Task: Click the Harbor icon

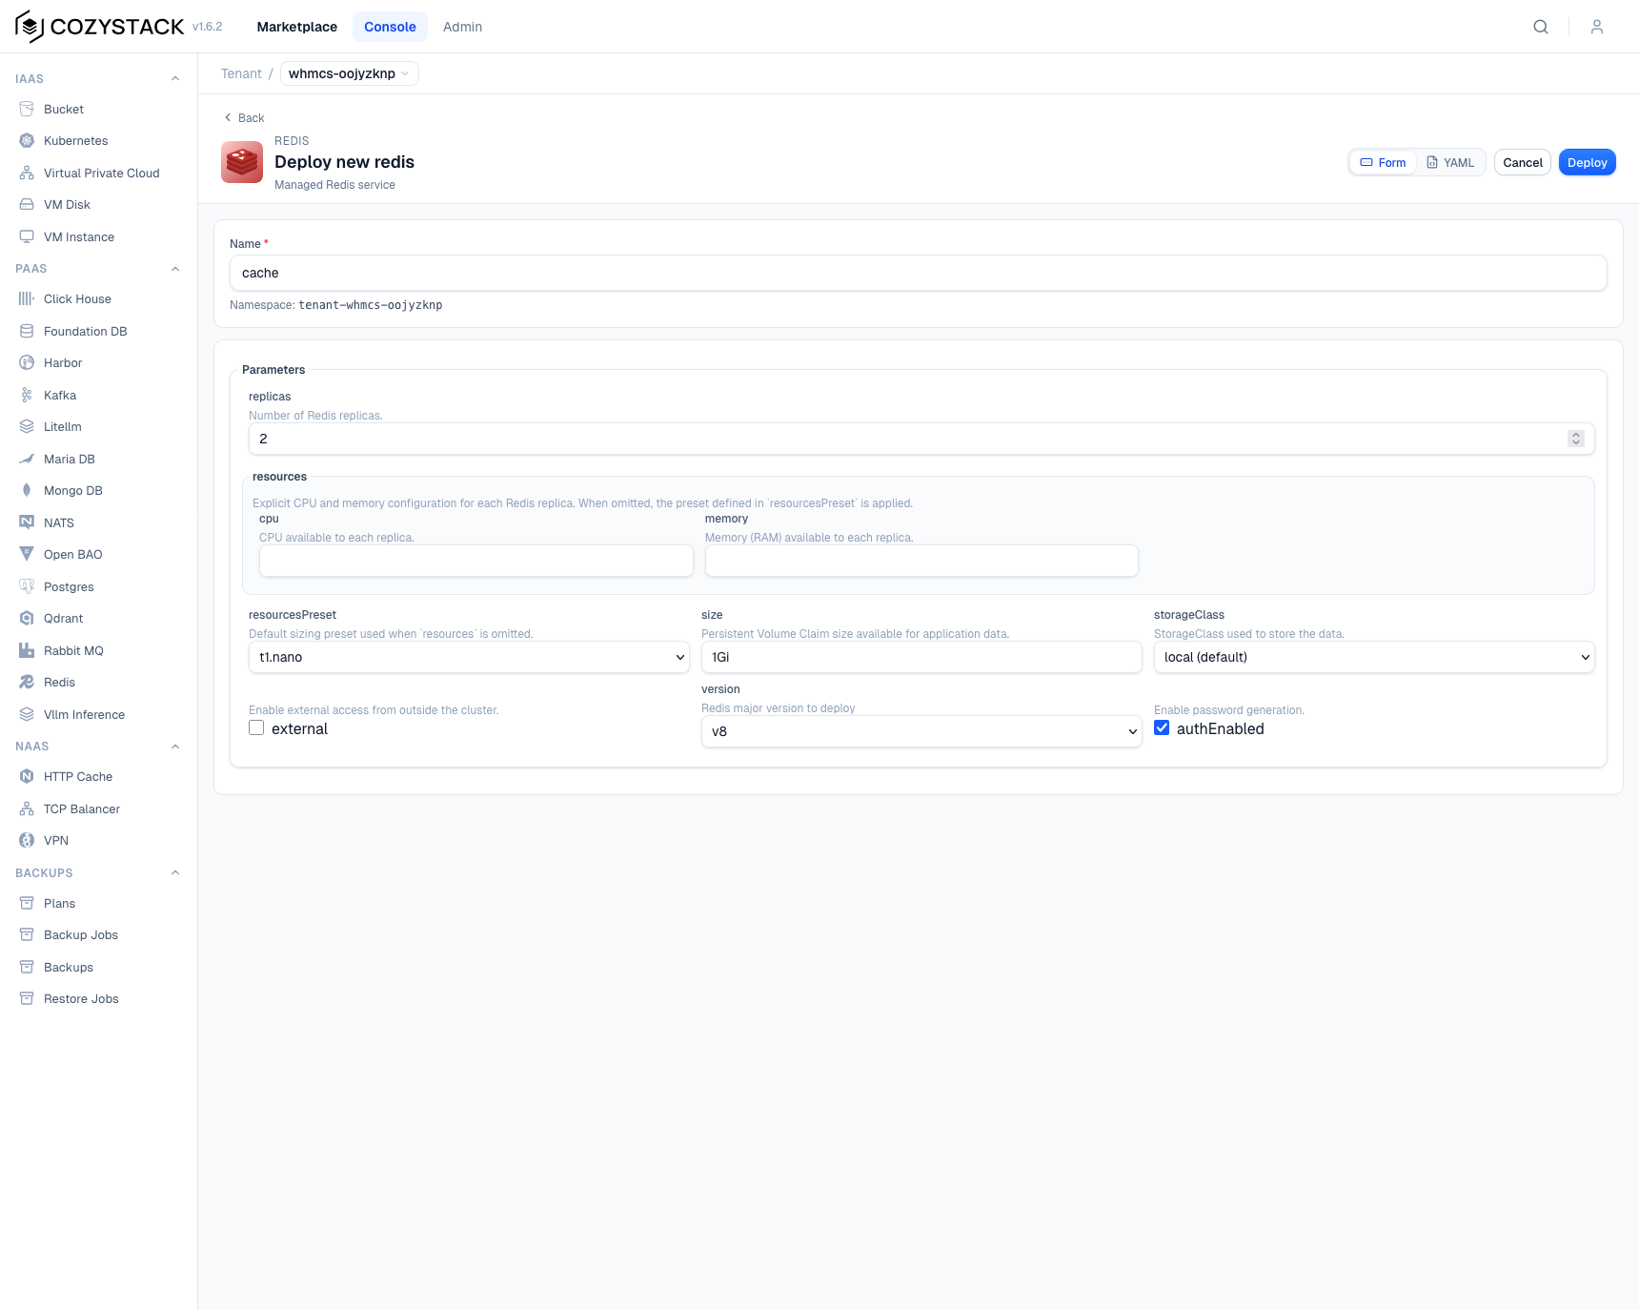Action: coord(27,362)
